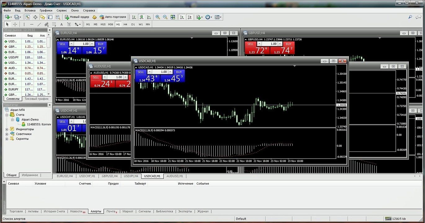This screenshot has width=425, height=223.
Task: Toggle the Авто-торговля button
Action: click(113, 17)
